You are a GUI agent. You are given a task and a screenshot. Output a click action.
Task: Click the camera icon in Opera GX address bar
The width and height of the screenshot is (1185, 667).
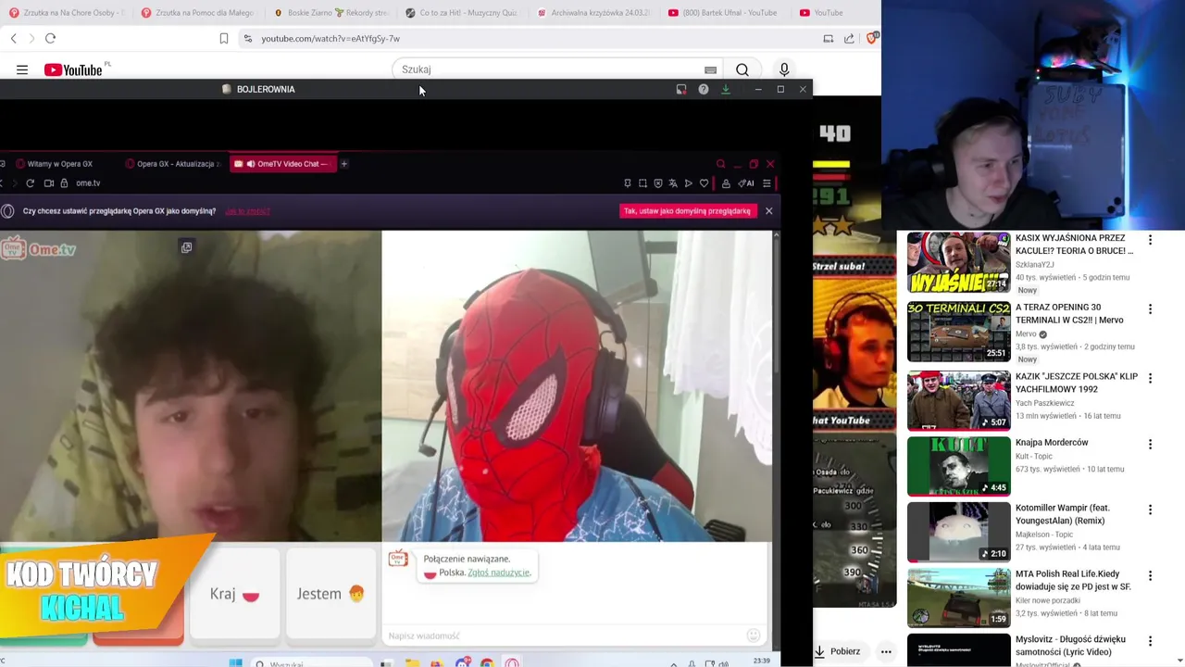49,183
